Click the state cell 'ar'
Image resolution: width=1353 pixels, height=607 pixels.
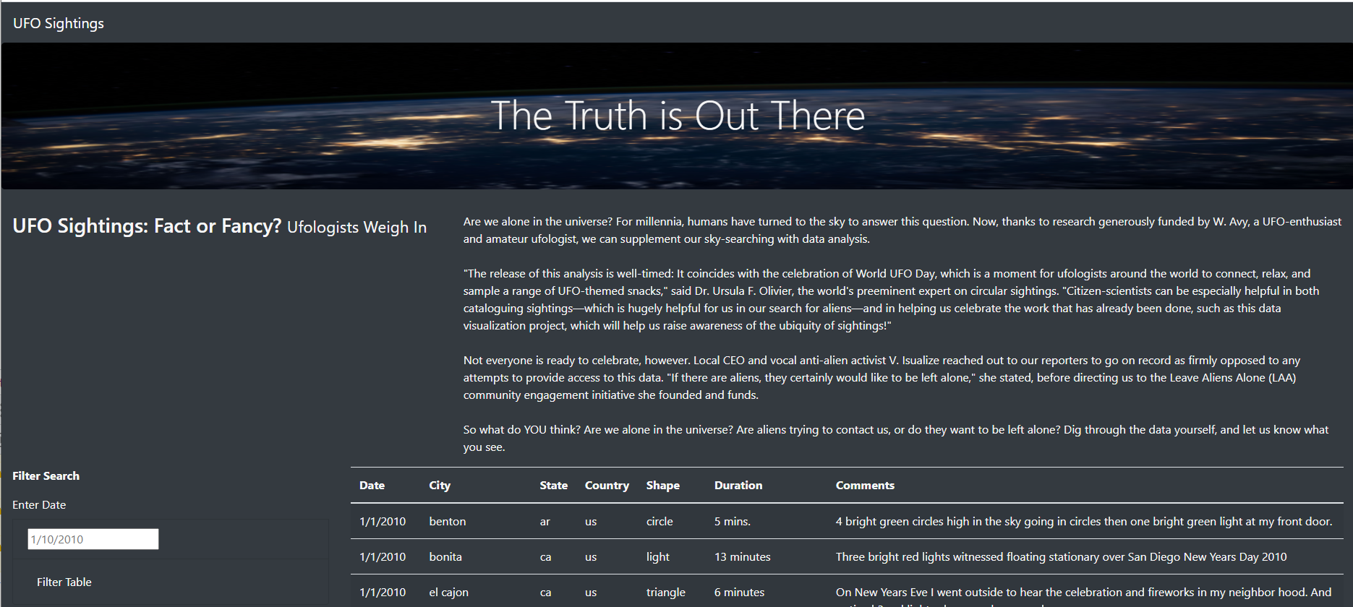coord(545,521)
